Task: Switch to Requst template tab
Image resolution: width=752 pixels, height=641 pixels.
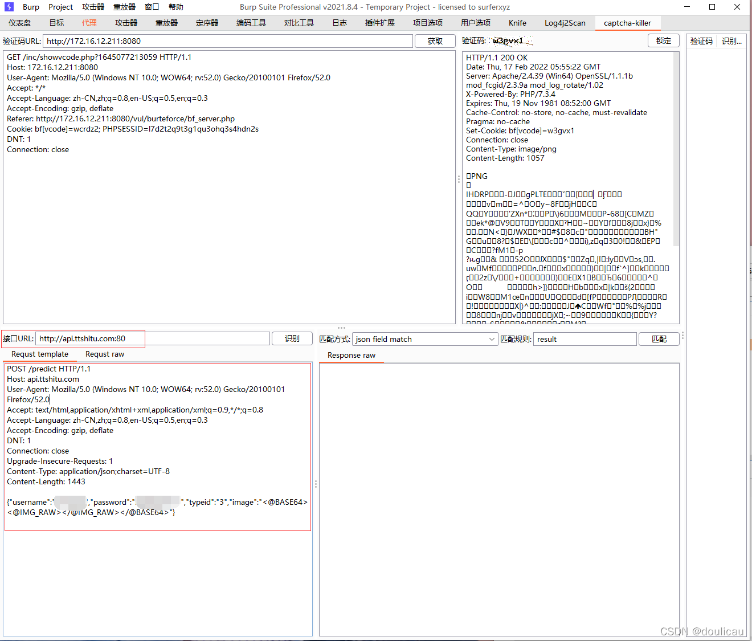Action: [x=40, y=354]
